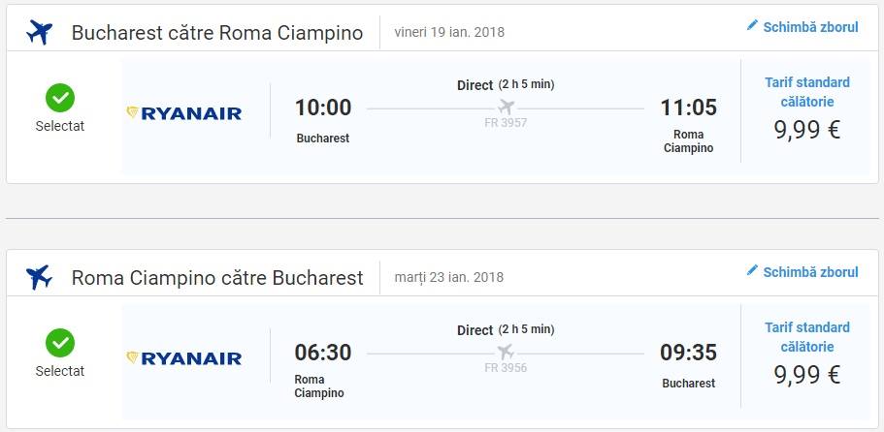Click the Direct (2 h 5 min) label on the outbound flight
The width and height of the screenshot is (884, 432).
point(506,84)
